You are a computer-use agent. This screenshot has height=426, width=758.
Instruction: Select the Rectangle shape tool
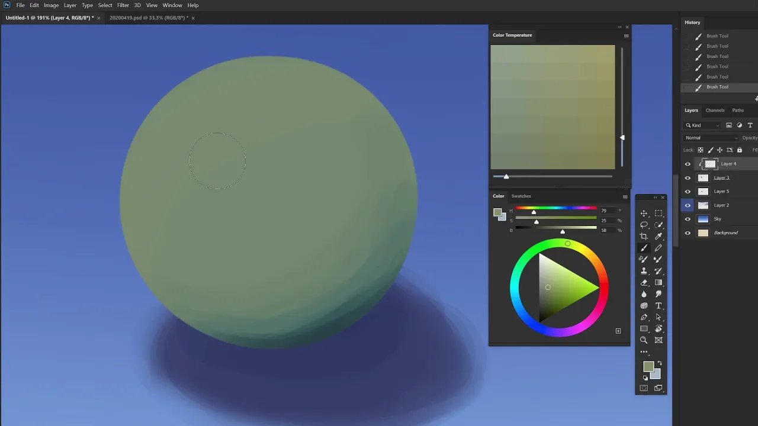point(644,328)
